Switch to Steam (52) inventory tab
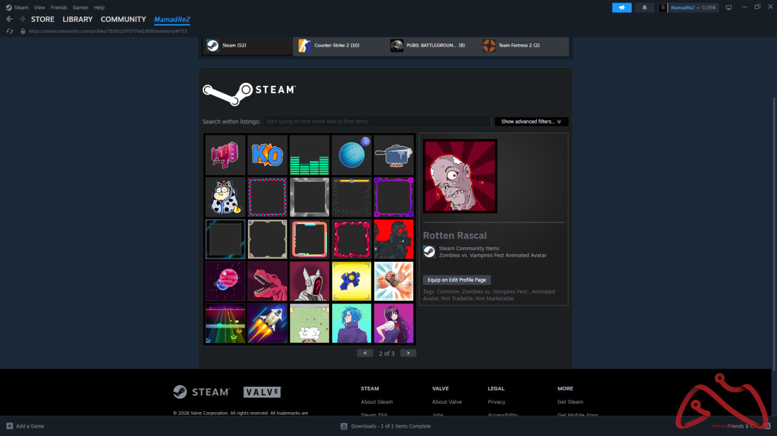This screenshot has width=777, height=436. [247, 45]
